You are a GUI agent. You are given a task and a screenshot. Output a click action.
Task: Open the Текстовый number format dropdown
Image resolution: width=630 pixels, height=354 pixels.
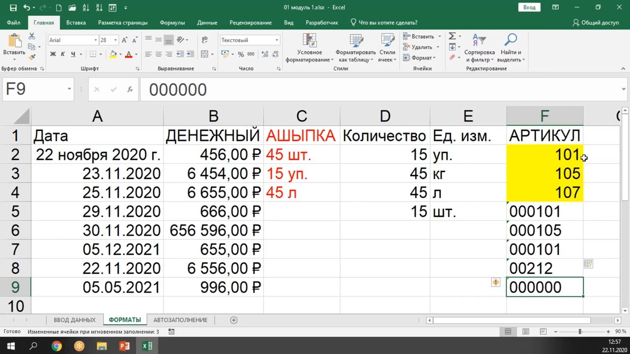[x=277, y=40]
